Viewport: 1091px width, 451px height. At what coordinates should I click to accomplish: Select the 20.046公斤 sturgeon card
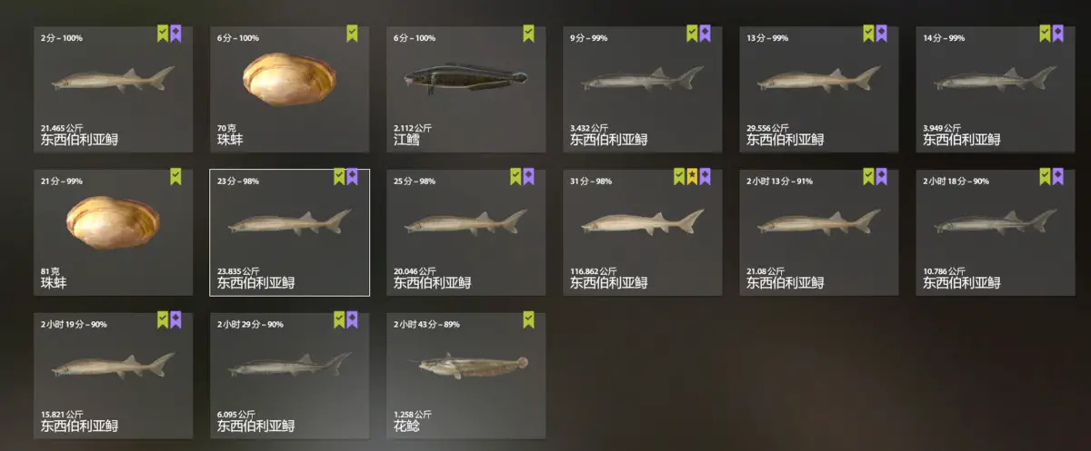point(466,232)
